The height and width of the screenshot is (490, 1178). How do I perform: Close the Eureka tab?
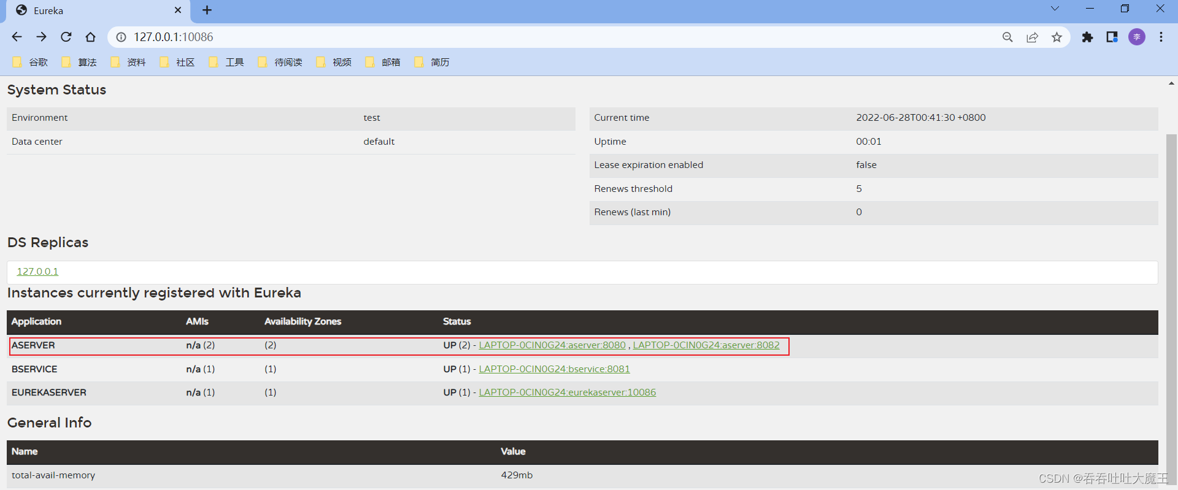pyautogui.click(x=178, y=10)
